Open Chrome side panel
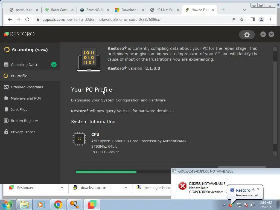This screenshot has width=280, height=210. (x=252, y=19)
